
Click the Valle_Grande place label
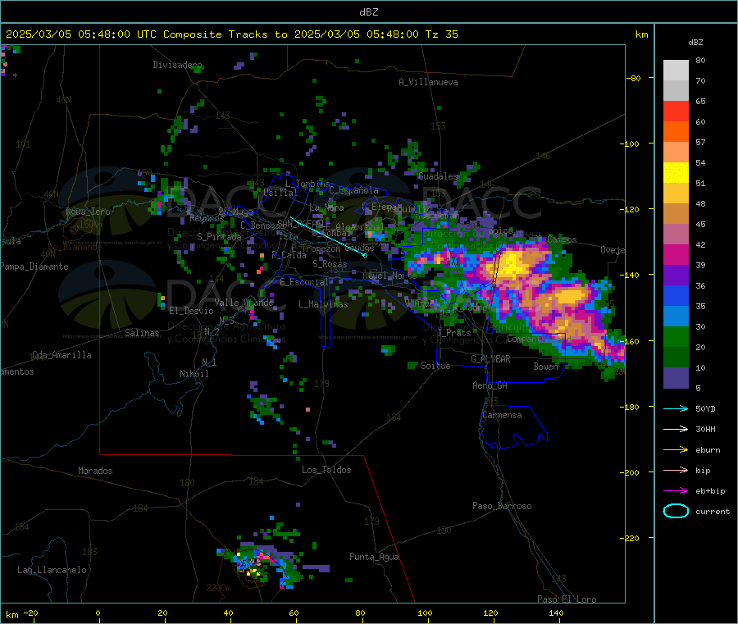pos(244,302)
